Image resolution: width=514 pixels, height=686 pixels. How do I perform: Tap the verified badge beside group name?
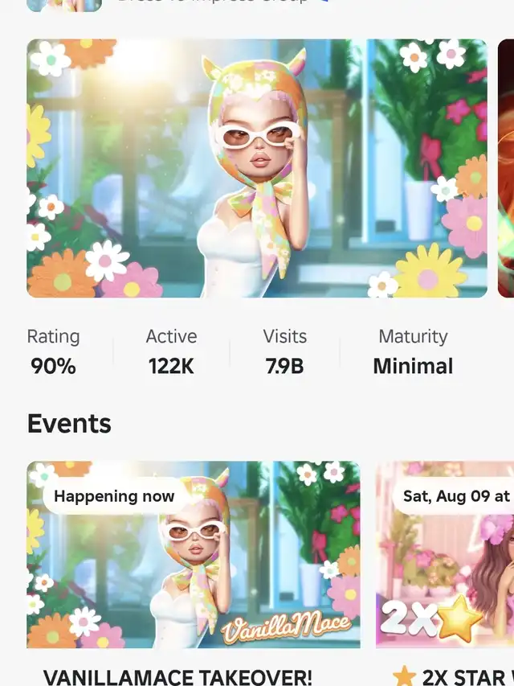tap(322, 2)
